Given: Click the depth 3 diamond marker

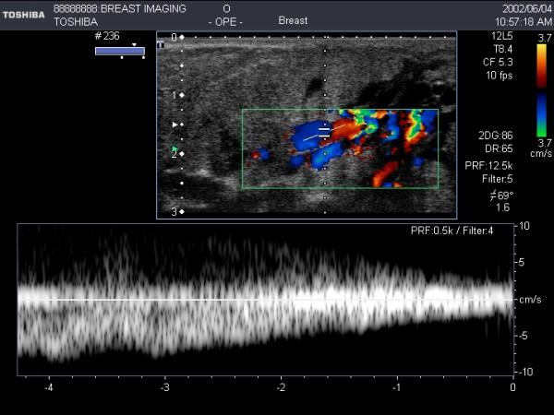Looking at the screenshot, I should 182,212.
